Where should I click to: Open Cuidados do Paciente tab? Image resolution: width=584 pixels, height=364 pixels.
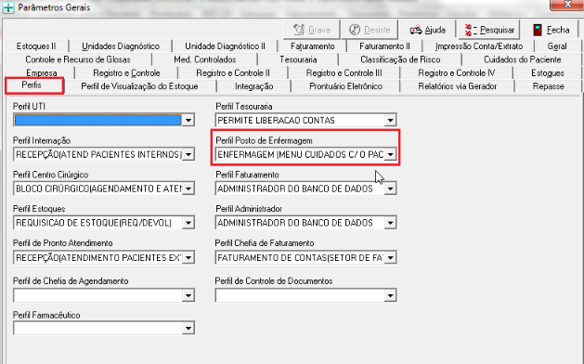[x=522, y=59]
